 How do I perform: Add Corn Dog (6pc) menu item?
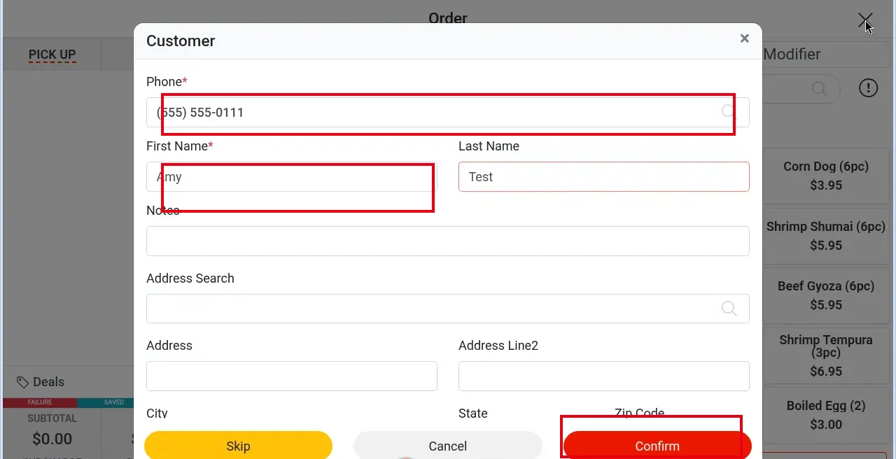click(x=826, y=176)
